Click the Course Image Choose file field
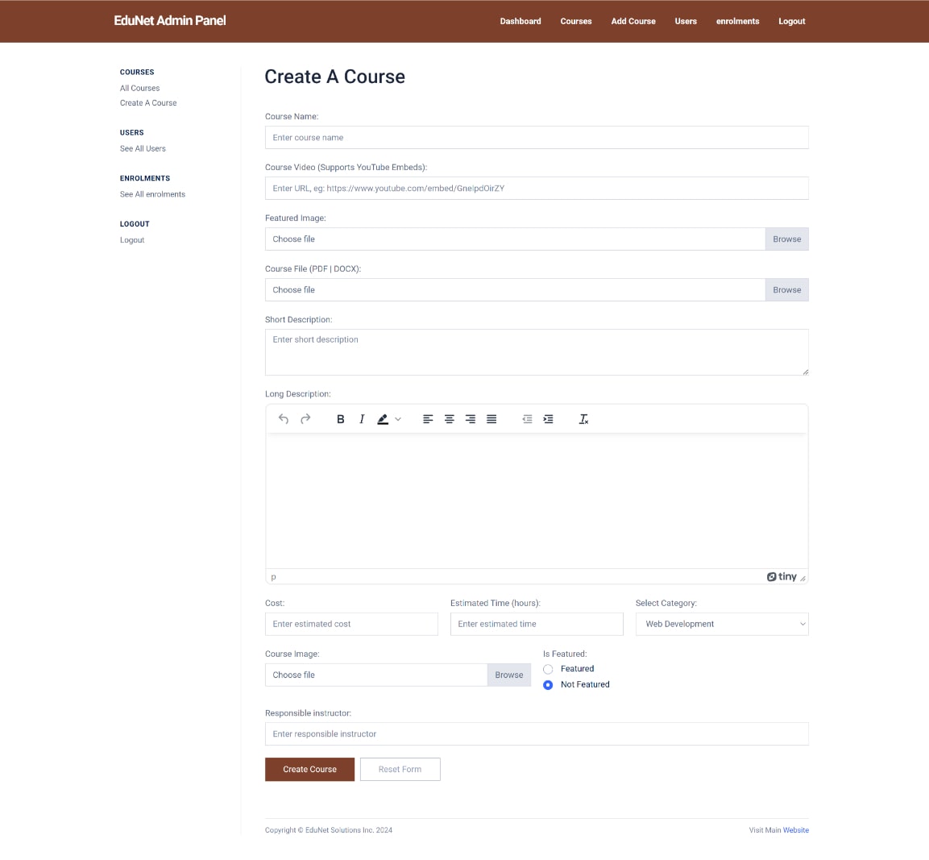The height and width of the screenshot is (860, 929). pyautogui.click(x=376, y=675)
